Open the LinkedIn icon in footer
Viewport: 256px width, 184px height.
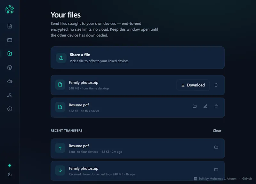(x=196, y=179)
